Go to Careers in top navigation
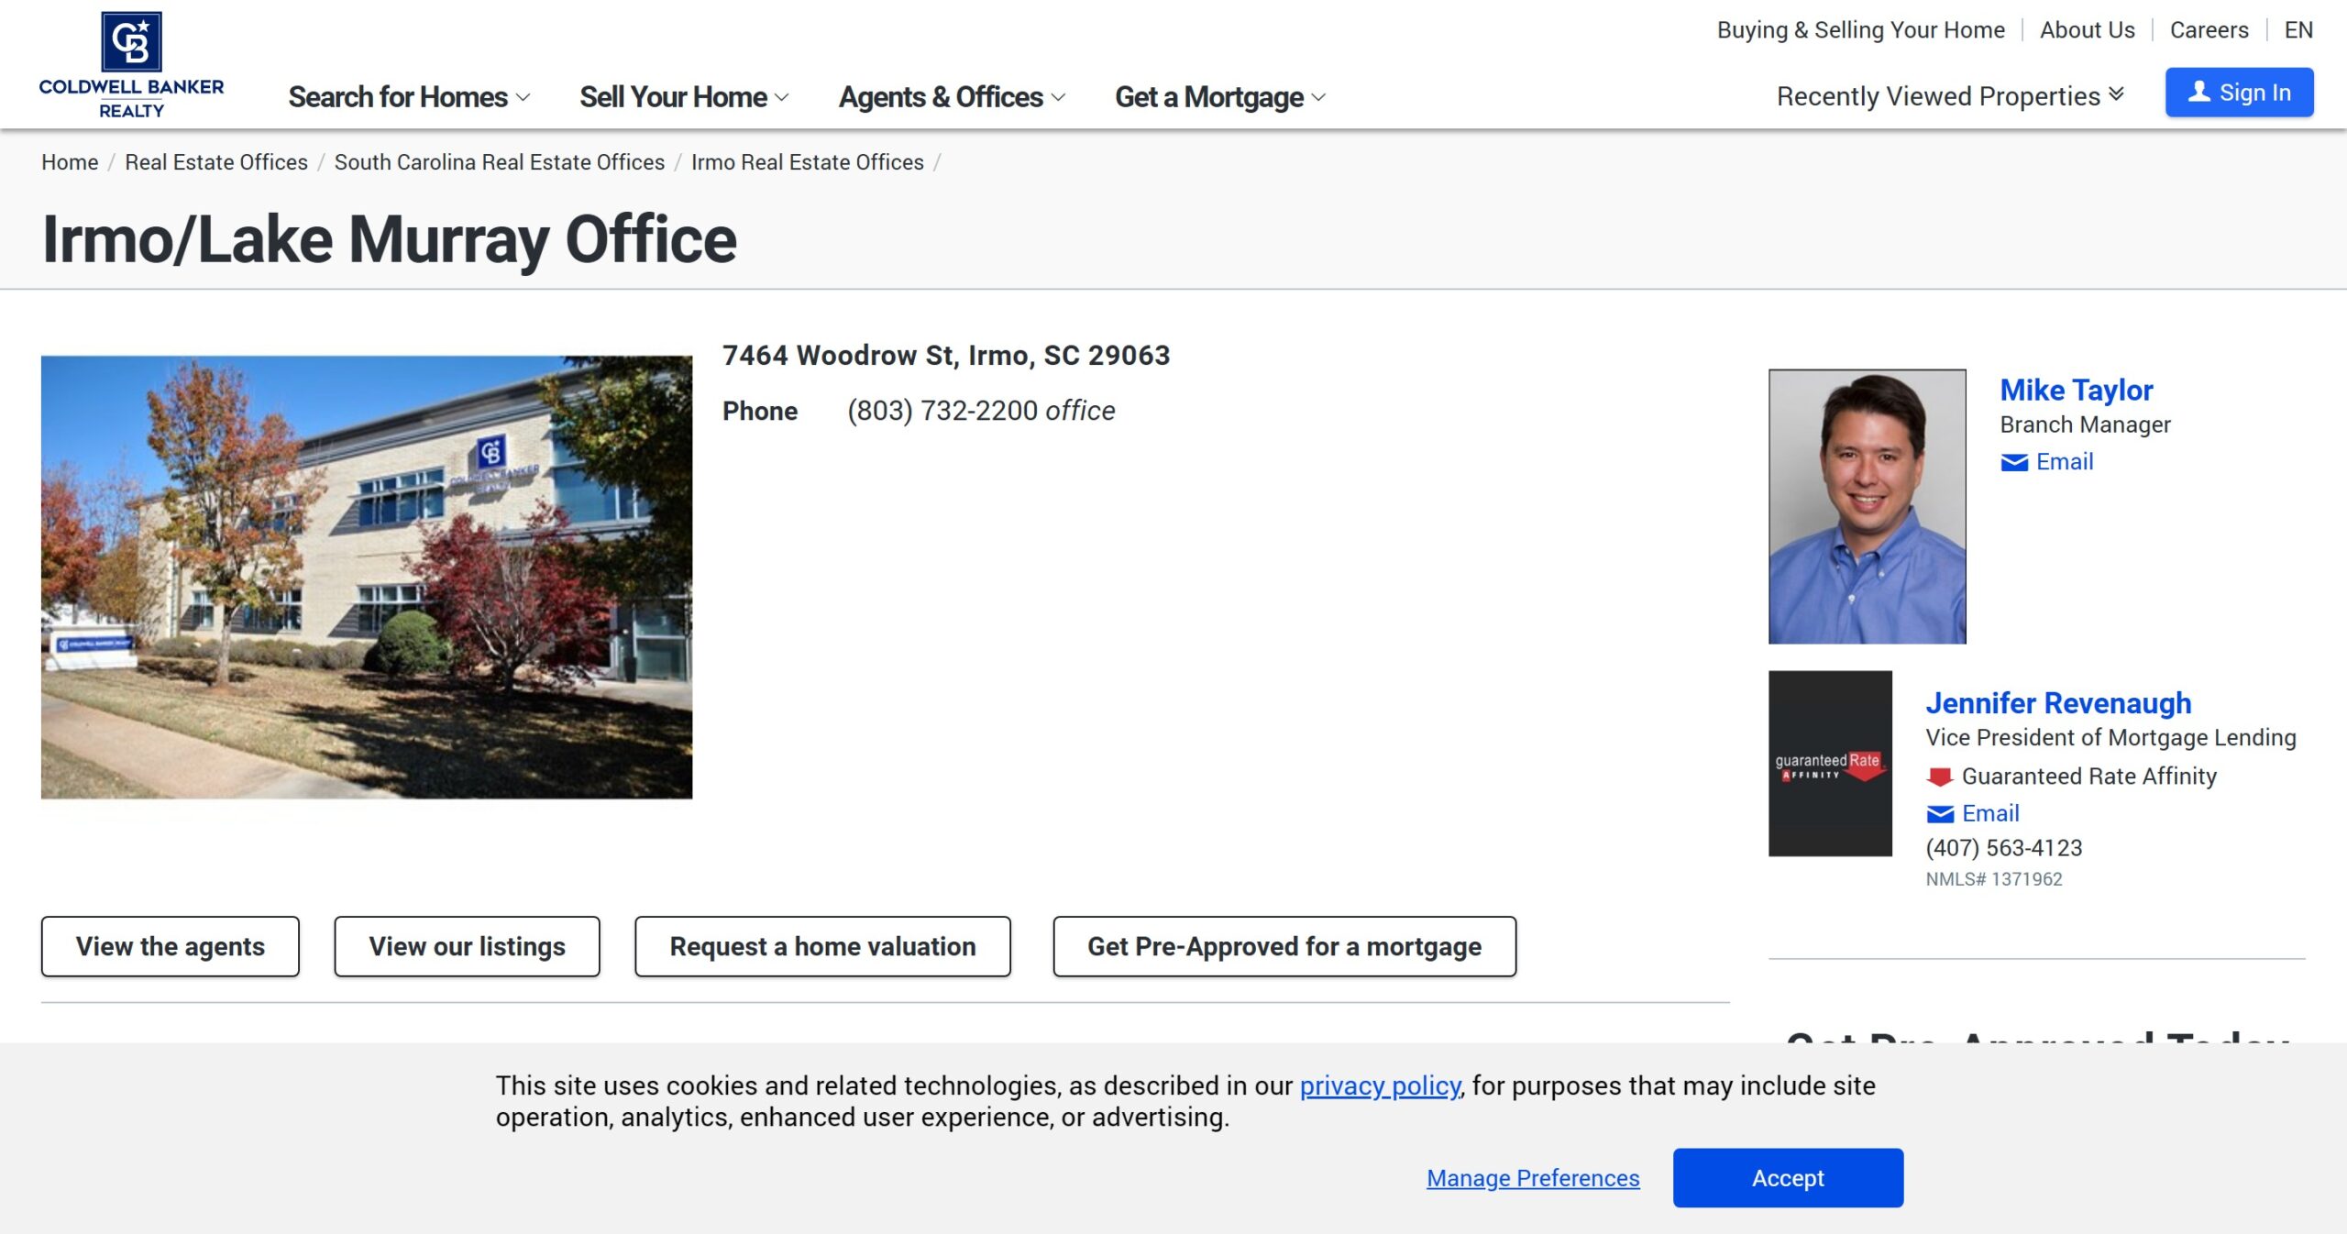This screenshot has height=1234, width=2347. tap(2208, 30)
